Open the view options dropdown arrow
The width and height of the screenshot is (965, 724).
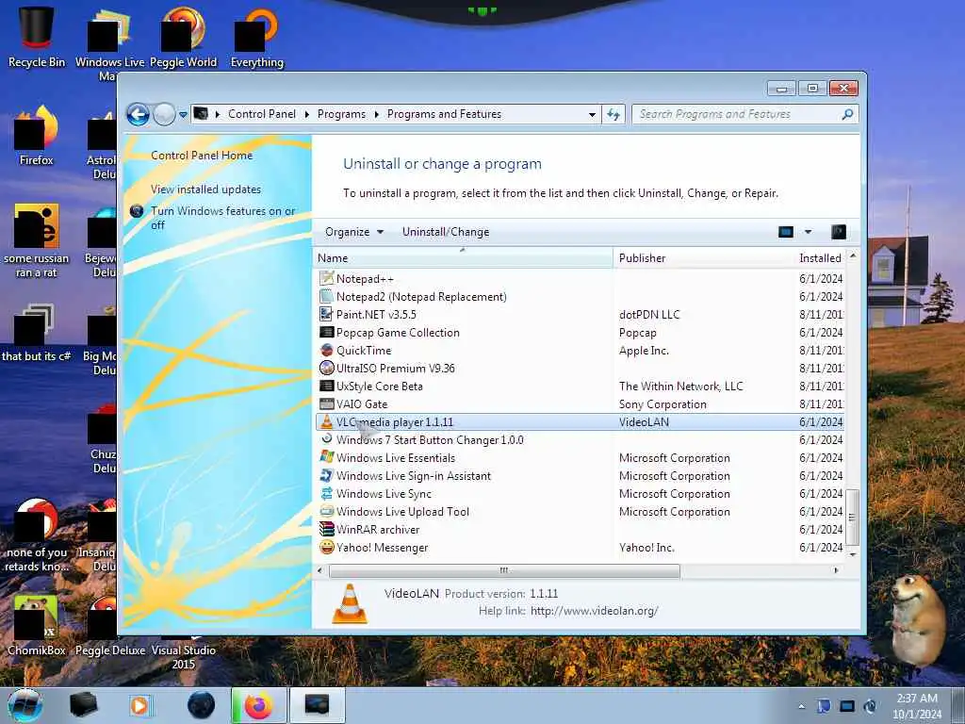click(x=808, y=232)
